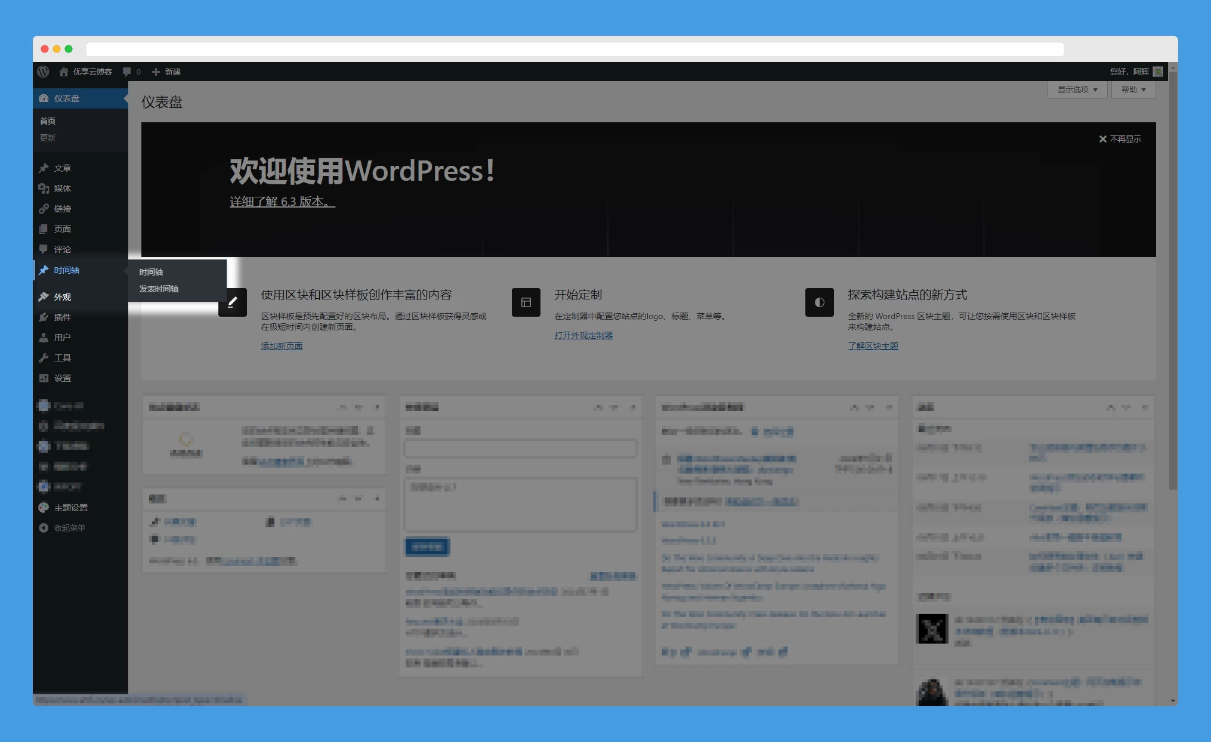Click the pin icon beside 时间轴 in sidebar

pos(44,270)
